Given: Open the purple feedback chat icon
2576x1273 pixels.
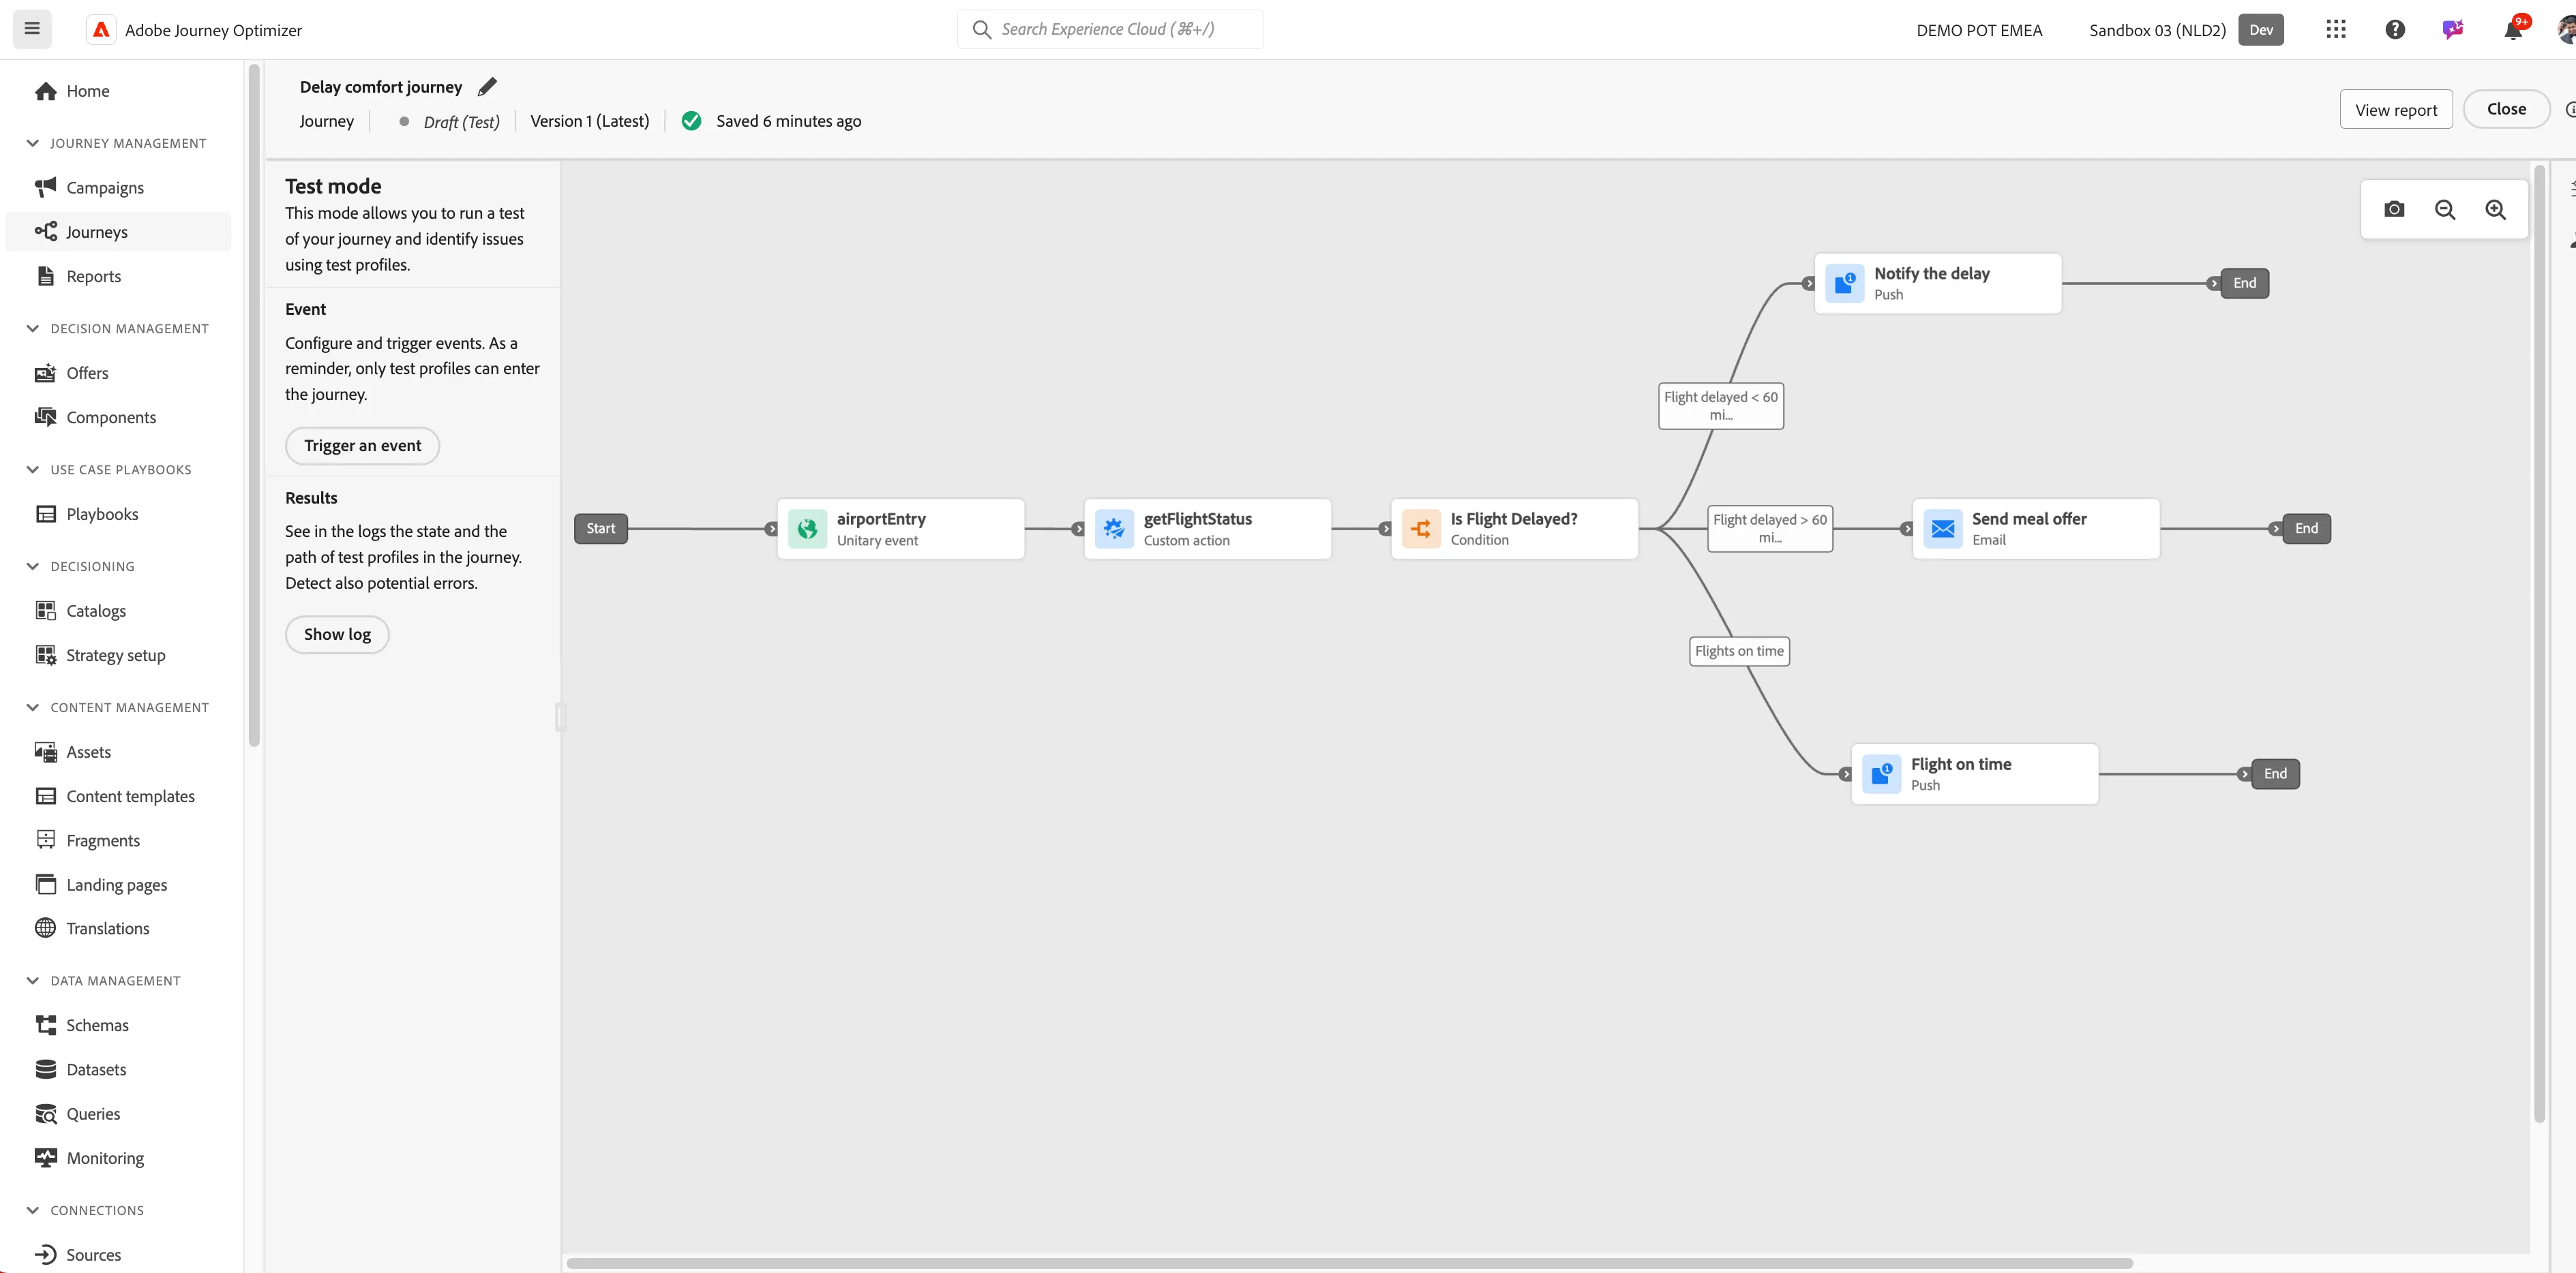Looking at the screenshot, I should 2453,29.
